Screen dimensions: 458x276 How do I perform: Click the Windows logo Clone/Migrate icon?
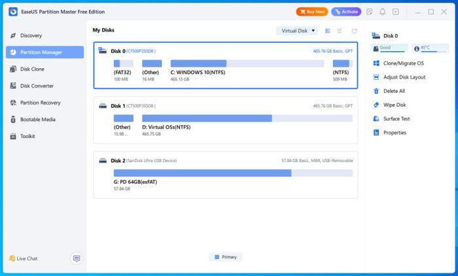(376, 63)
